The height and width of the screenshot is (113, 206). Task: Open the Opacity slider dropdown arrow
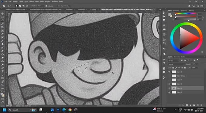click(198, 64)
